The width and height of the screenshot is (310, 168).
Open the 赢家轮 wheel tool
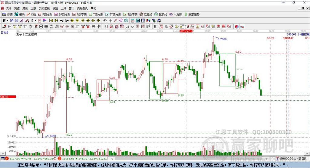pos(161,15)
